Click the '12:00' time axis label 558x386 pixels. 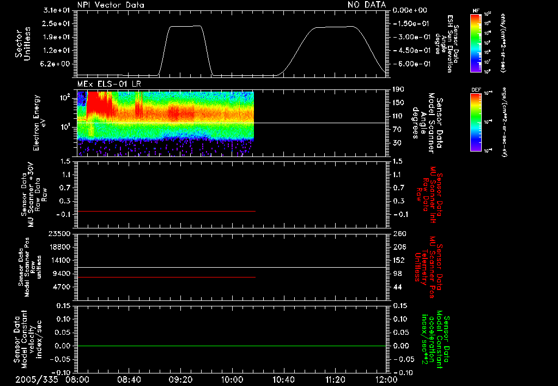386,379
